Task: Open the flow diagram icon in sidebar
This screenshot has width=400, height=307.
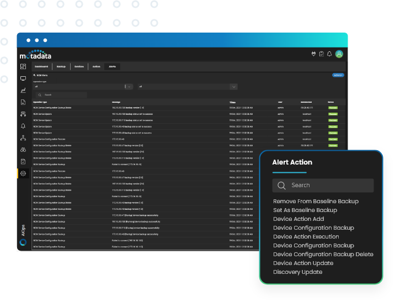Action: 23,114
